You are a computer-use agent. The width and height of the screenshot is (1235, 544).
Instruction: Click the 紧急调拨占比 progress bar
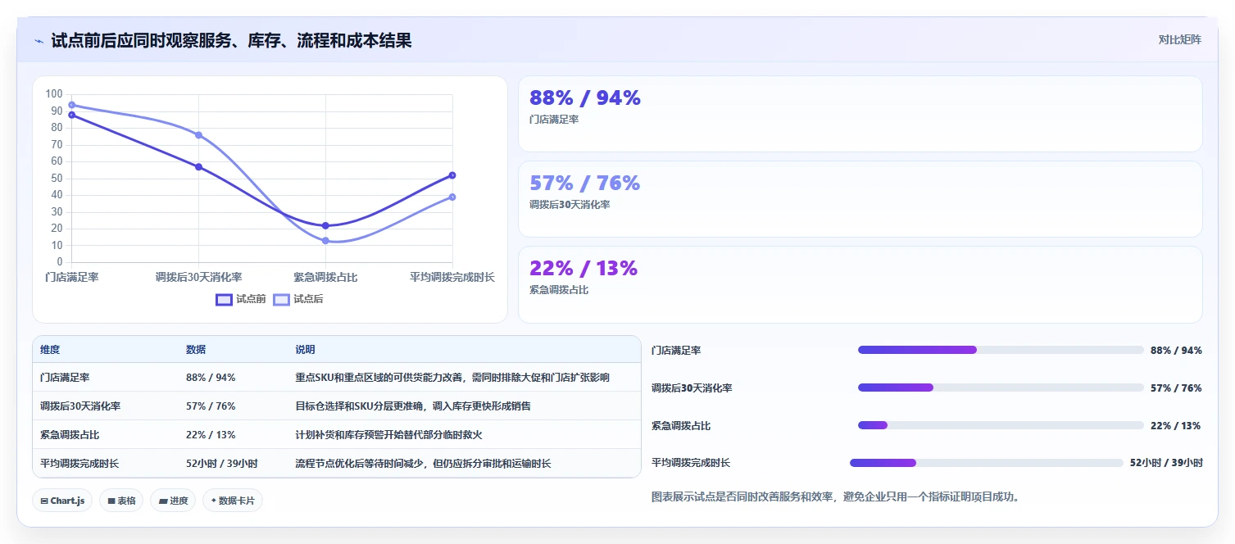1001,425
